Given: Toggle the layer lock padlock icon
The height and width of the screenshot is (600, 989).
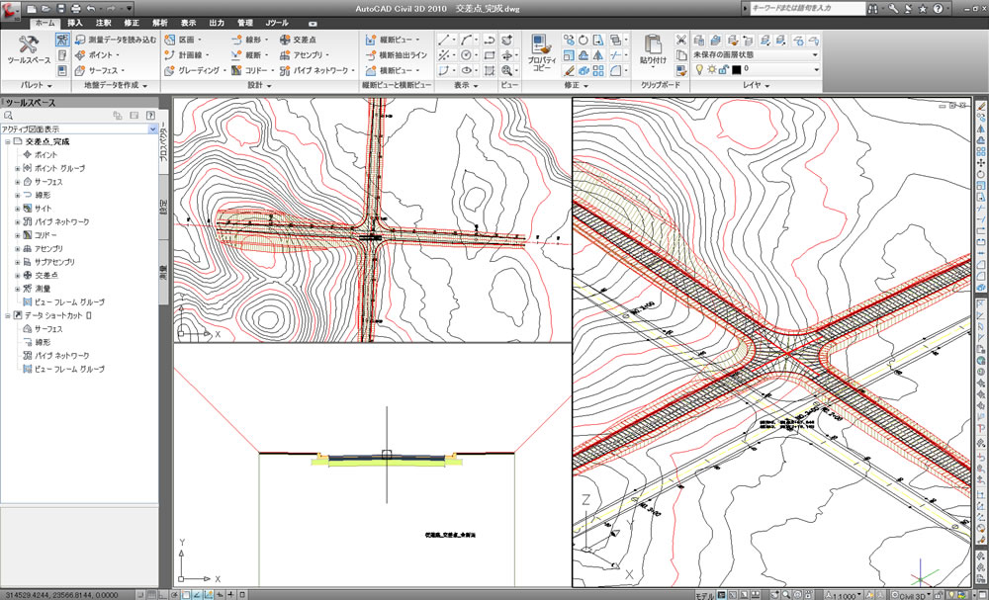Looking at the screenshot, I should (723, 69).
